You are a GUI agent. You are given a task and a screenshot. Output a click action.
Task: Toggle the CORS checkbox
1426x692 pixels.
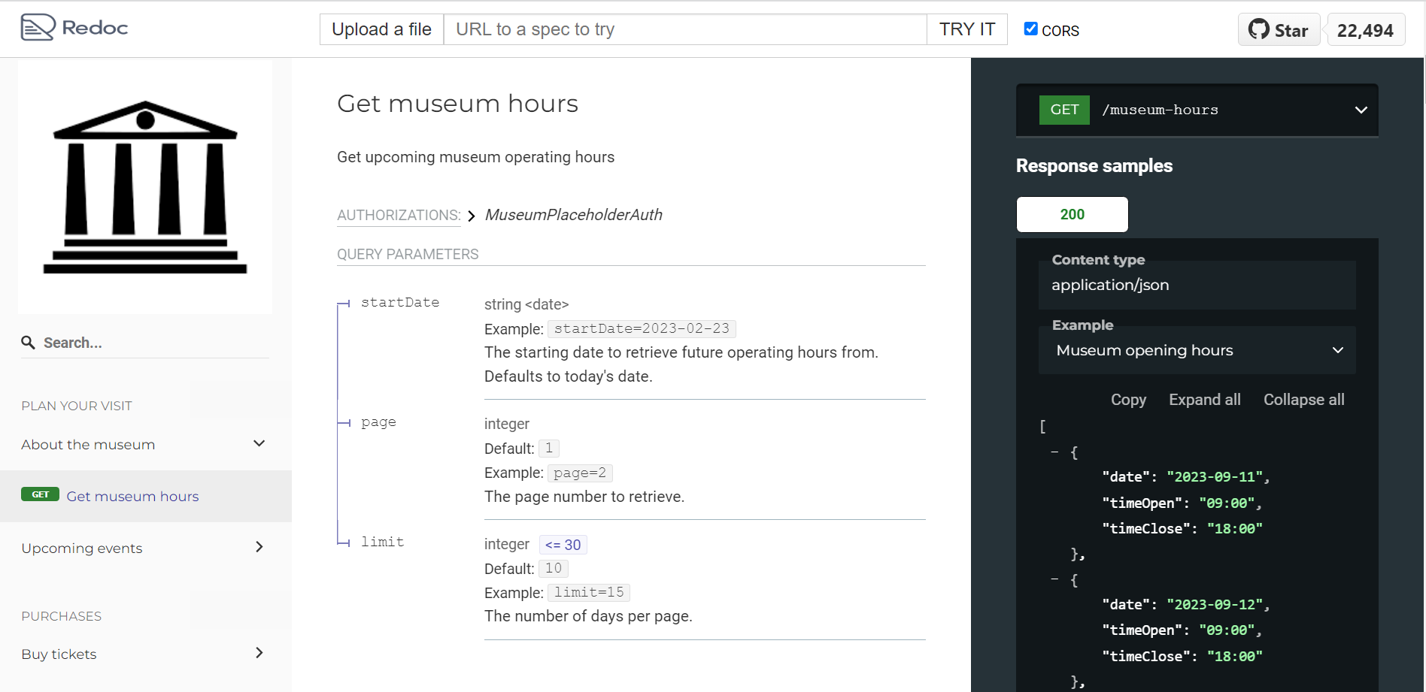click(1030, 29)
